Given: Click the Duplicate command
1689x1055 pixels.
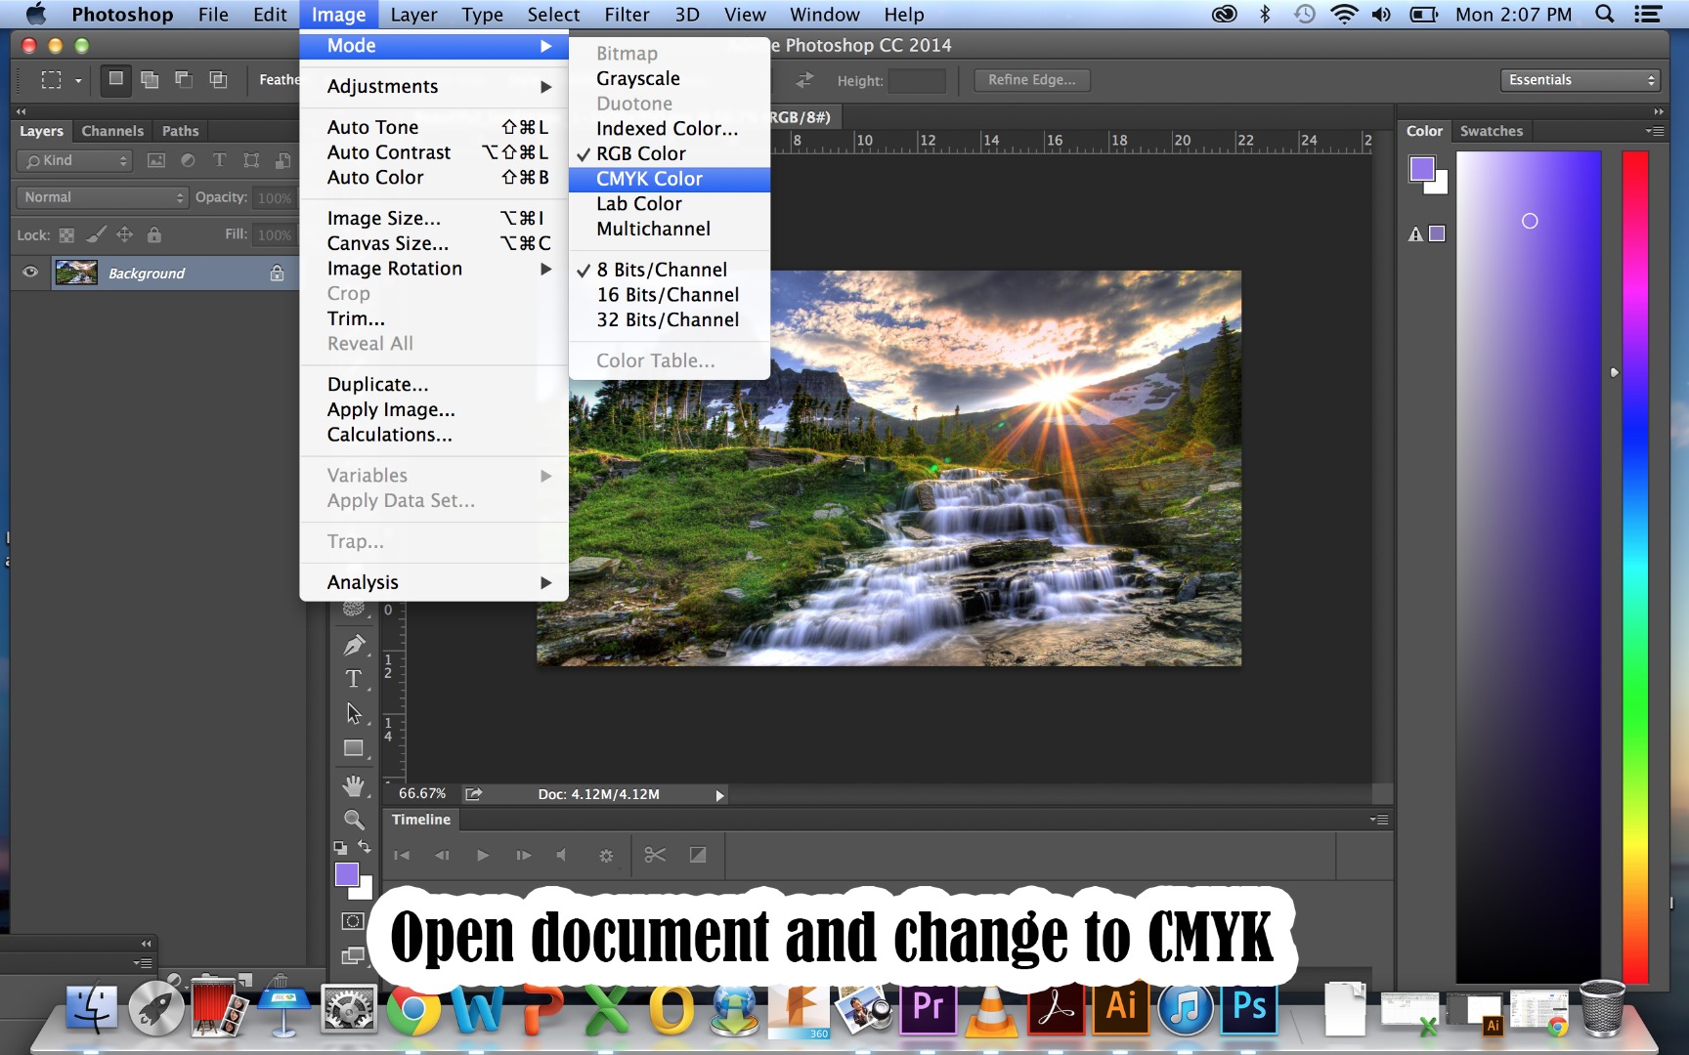Looking at the screenshot, I should point(434,384).
